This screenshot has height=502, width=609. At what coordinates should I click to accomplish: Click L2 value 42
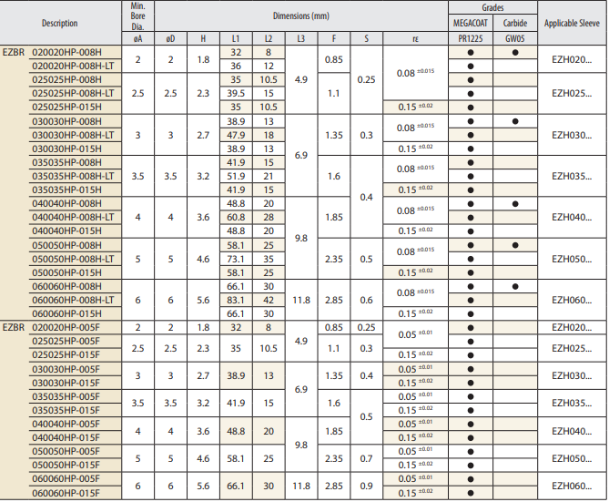[x=269, y=300]
